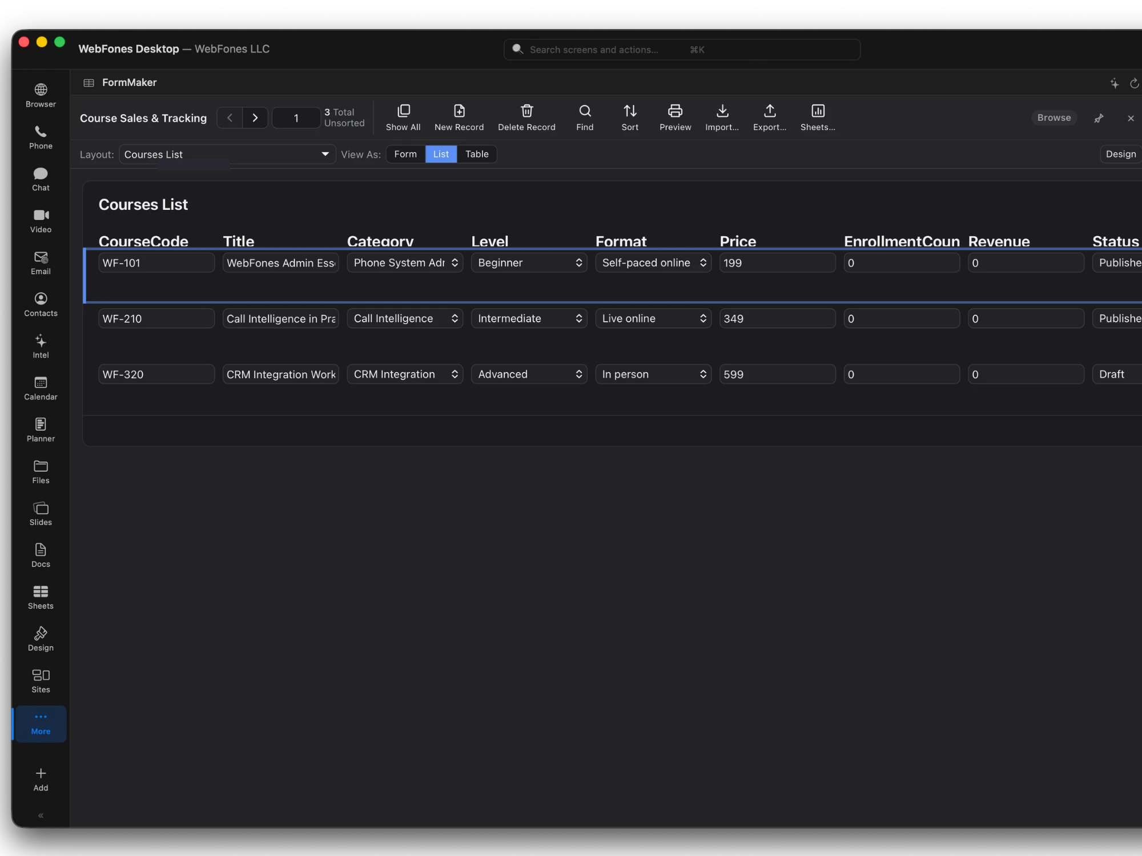Click Show All in the toolbar
This screenshot has width=1142, height=856.
pyautogui.click(x=403, y=118)
